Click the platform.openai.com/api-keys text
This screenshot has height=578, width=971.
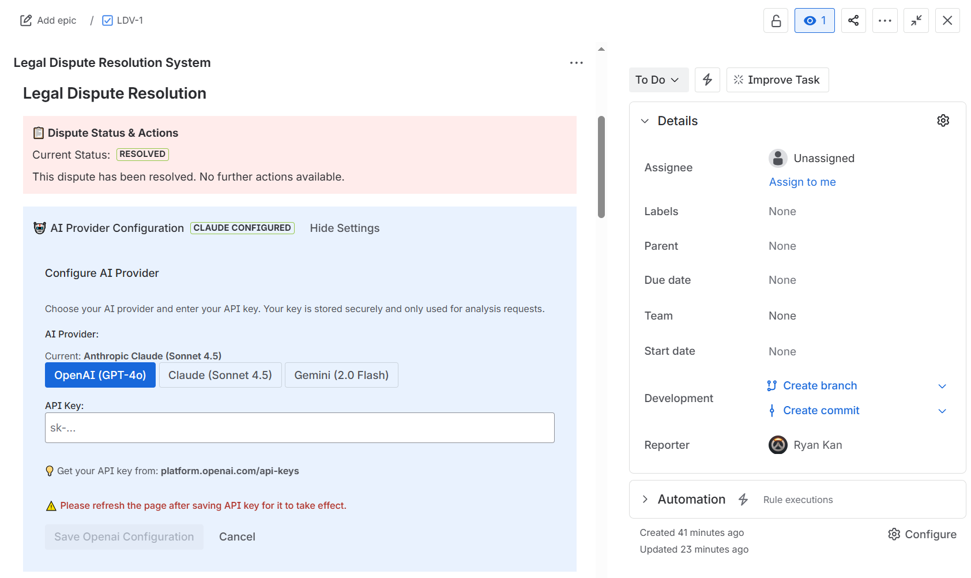pos(230,471)
